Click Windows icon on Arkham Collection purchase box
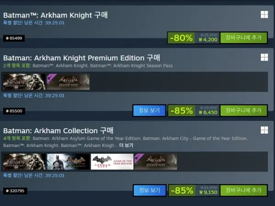Screen dimensions: 275x206 click(x=264, y=130)
